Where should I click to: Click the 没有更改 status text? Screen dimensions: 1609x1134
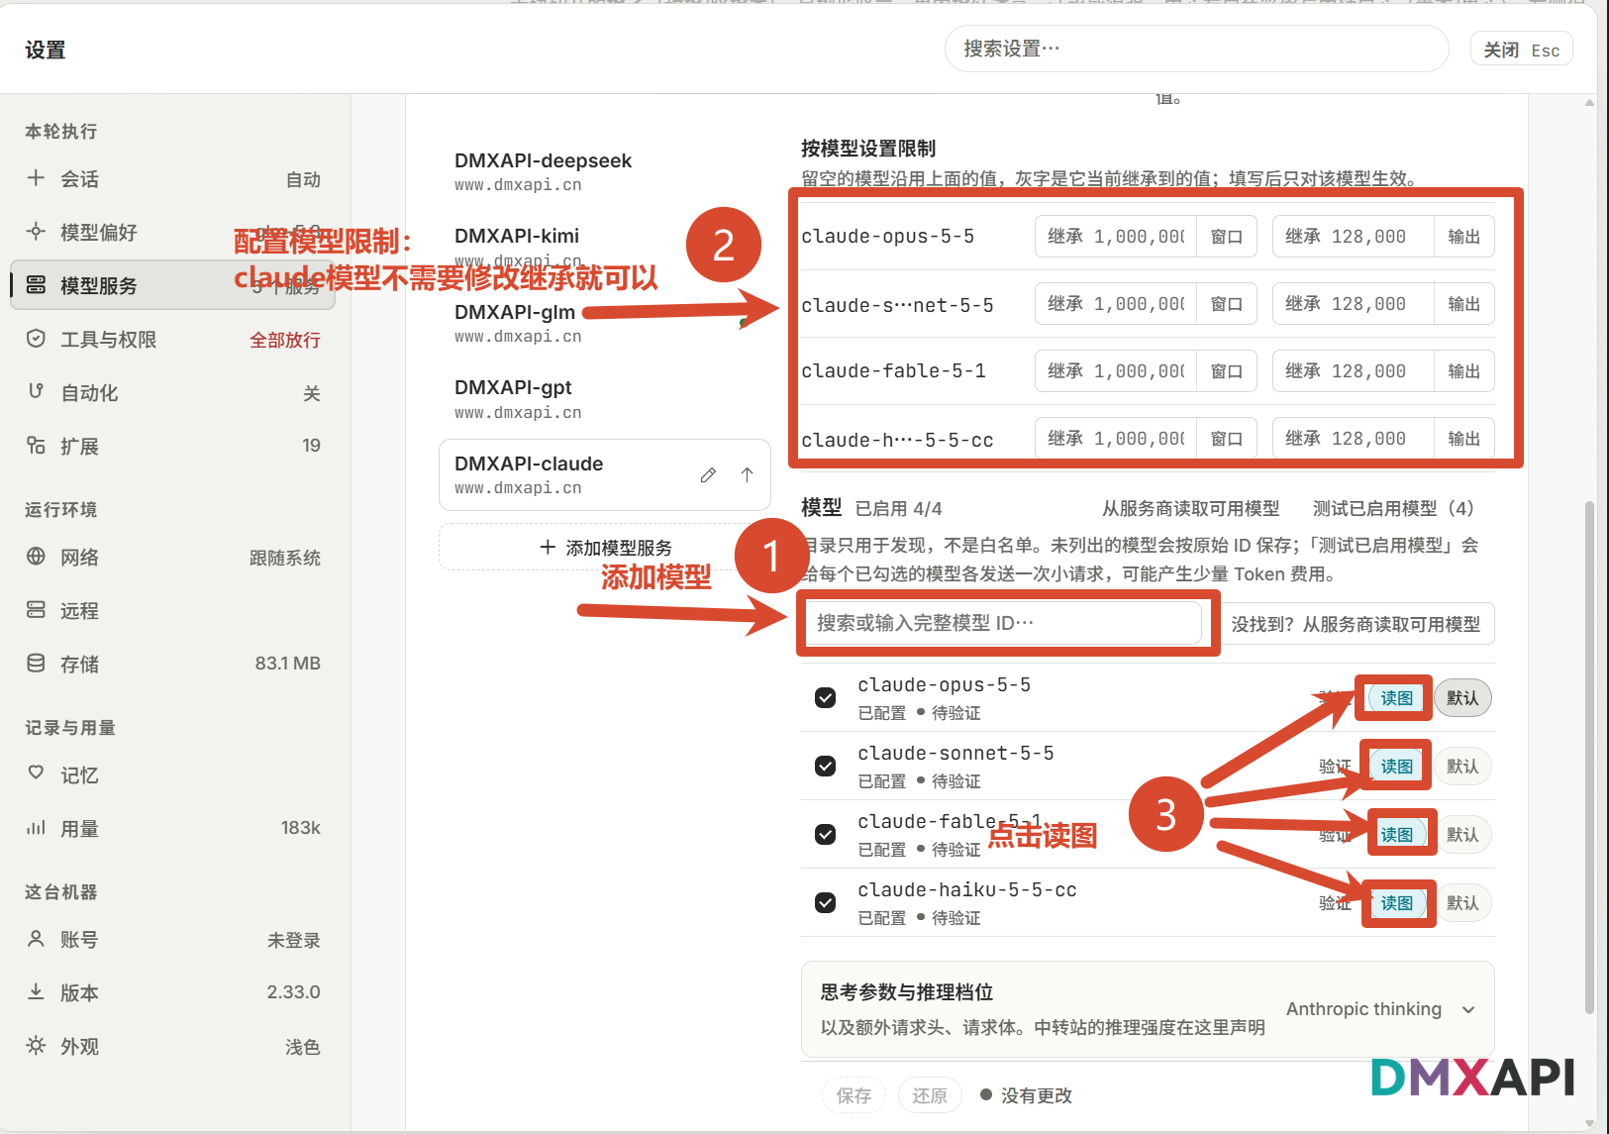[1036, 1095]
